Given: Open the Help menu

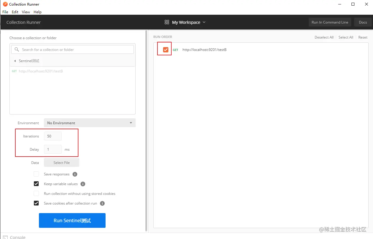Looking at the screenshot, I should (x=37, y=12).
